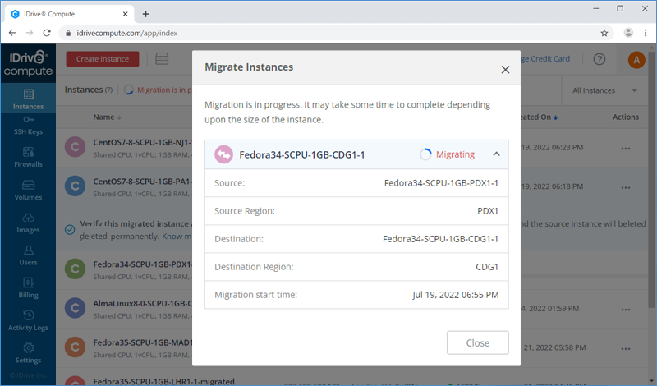The width and height of the screenshot is (657, 386).
Task: Click the server list icon next to Create Instance
Action: point(162,59)
